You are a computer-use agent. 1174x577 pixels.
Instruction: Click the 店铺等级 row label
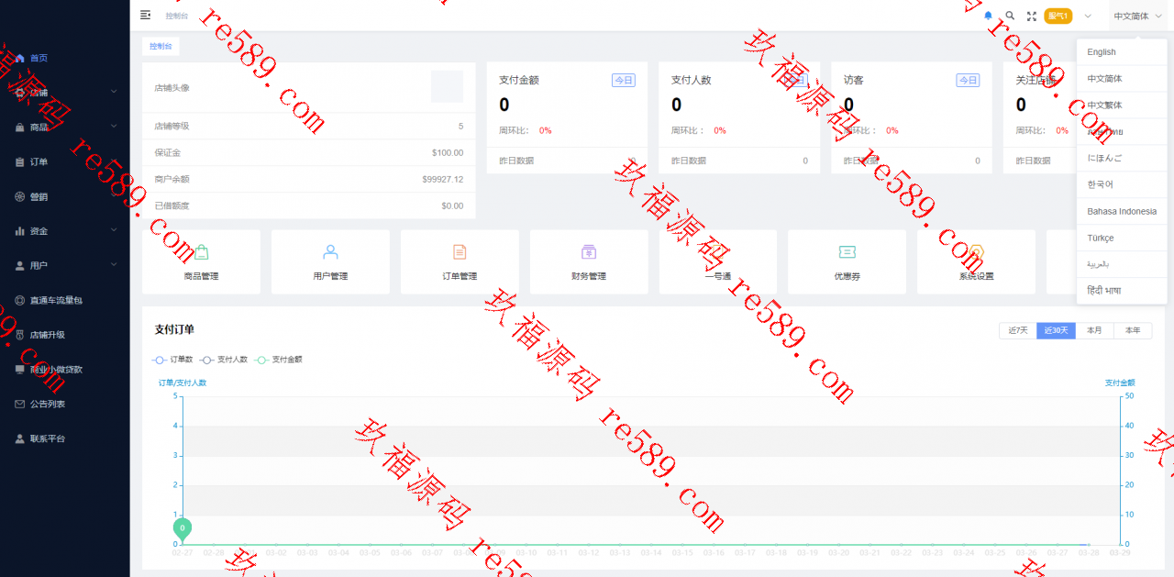coord(172,126)
